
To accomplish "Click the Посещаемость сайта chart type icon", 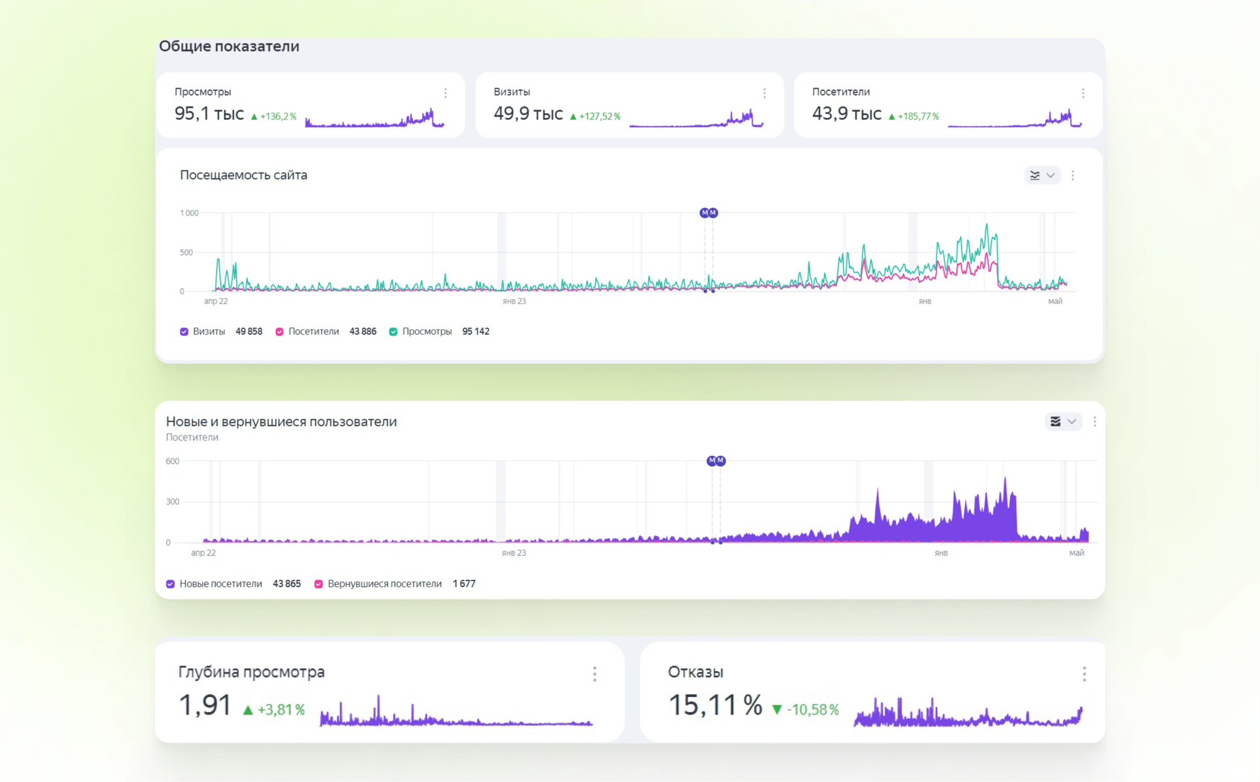I will [x=1034, y=175].
